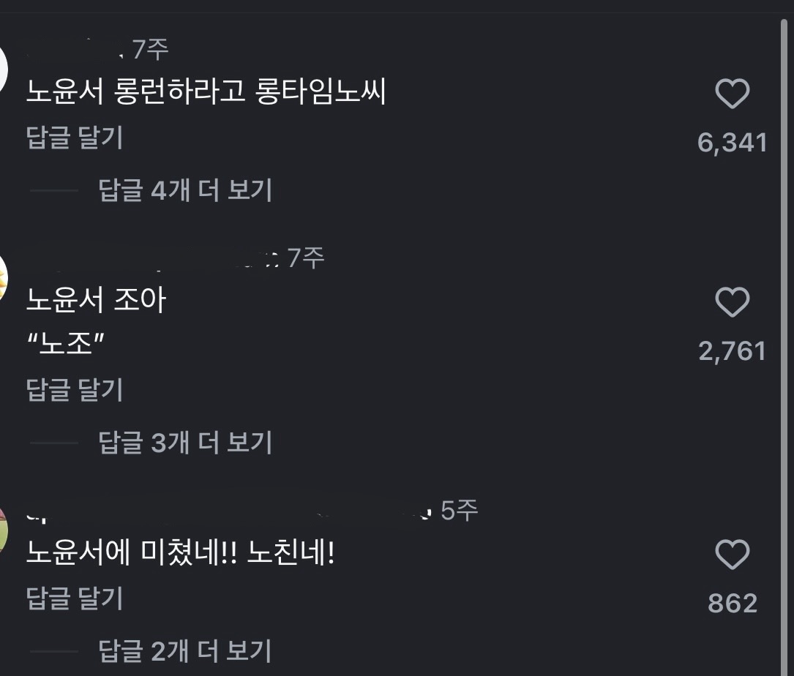This screenshot has width=794, height=676.
Task: Tap the heart on the 862-likes comment
Action: coord(733,555)
